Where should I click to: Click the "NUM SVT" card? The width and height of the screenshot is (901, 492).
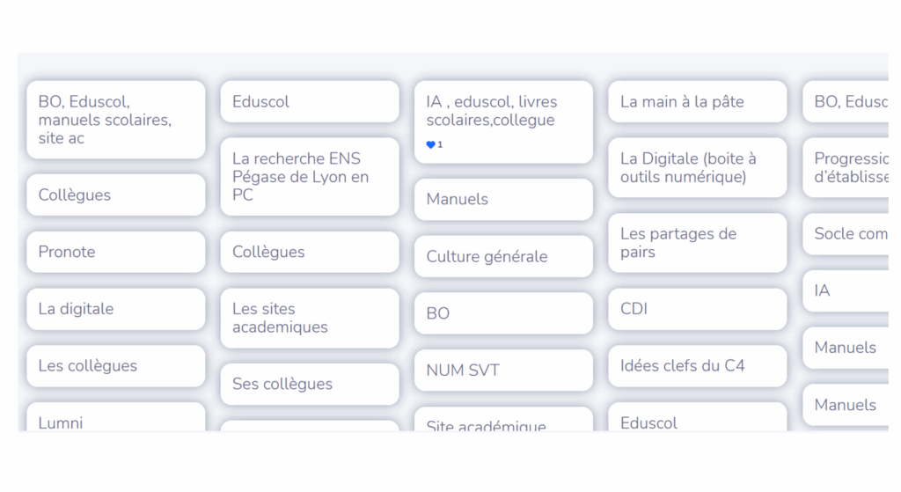click(x=503, y=371)
